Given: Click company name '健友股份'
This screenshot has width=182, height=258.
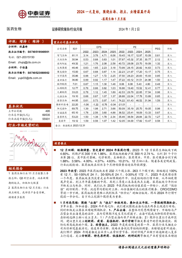Looking at the screenshot, I should click(x=62, y=72).
